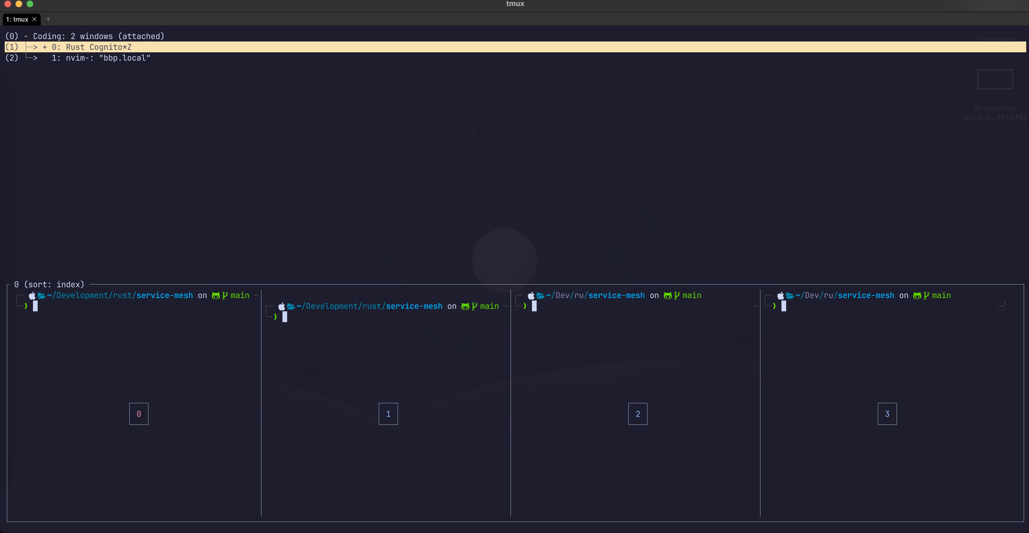Switch to the '1: tmux' tab

(x=17, y=19)
